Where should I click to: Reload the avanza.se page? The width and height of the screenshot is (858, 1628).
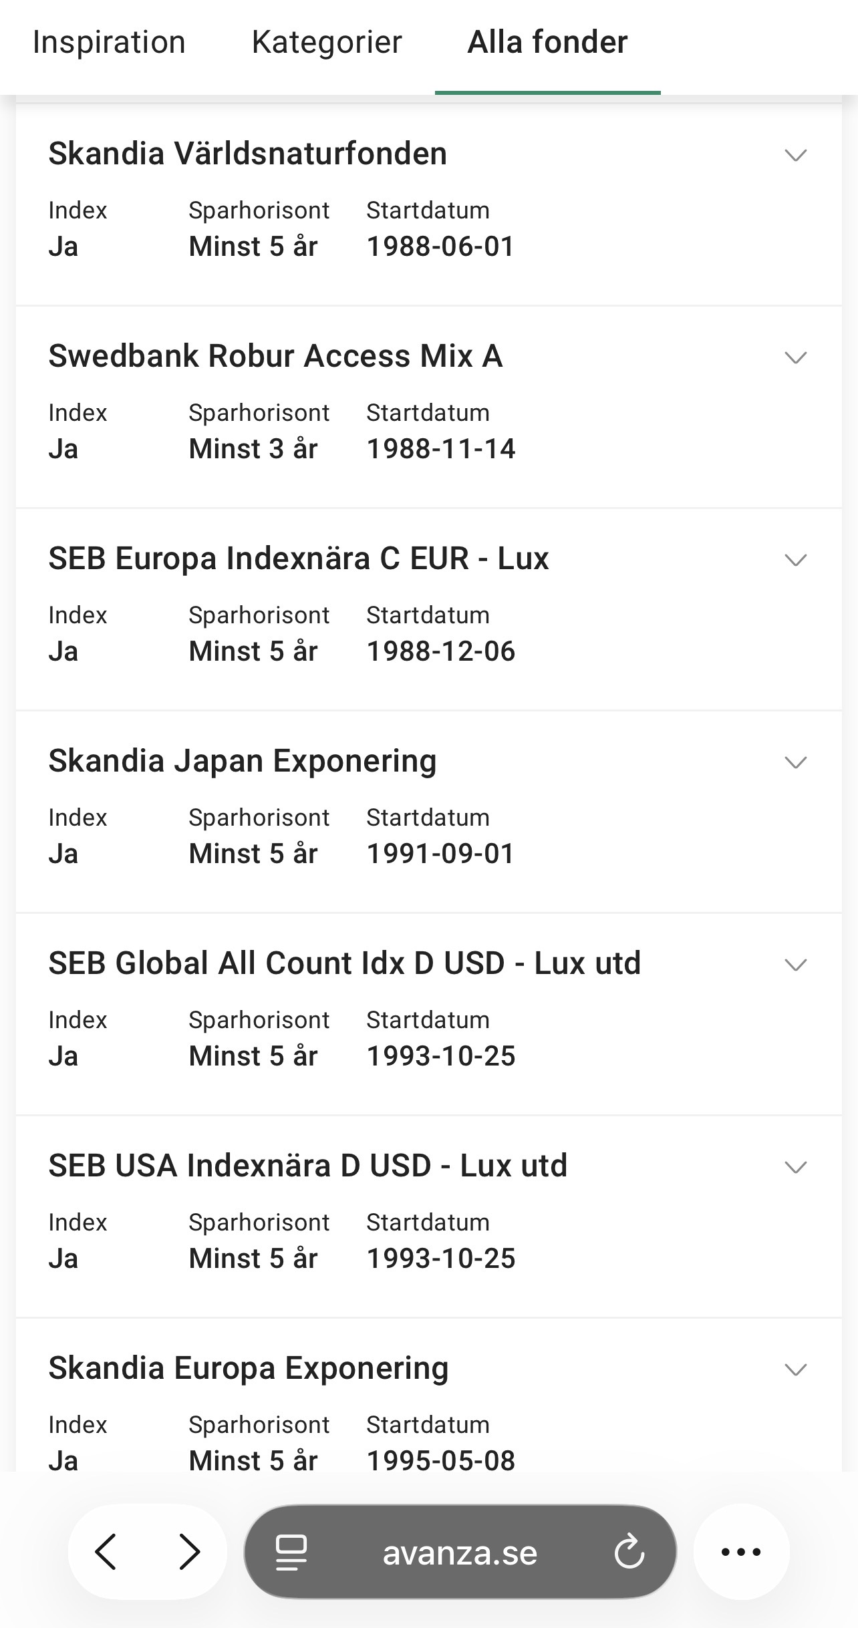point(629,1551)
